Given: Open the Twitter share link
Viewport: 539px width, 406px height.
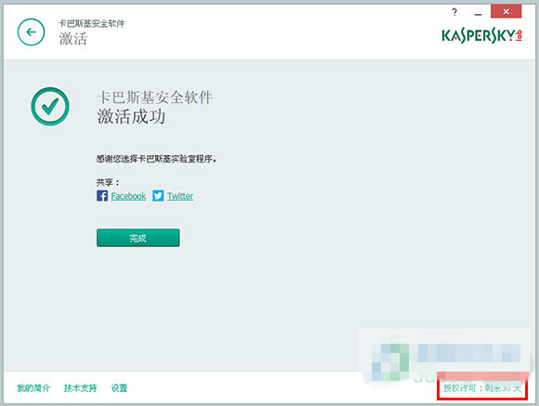Looking at the screenshot, I should point(180,196).
